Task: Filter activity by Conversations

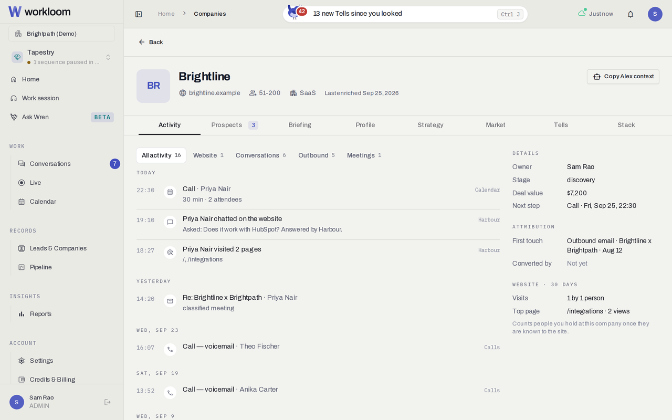Action: pos(261,155)
